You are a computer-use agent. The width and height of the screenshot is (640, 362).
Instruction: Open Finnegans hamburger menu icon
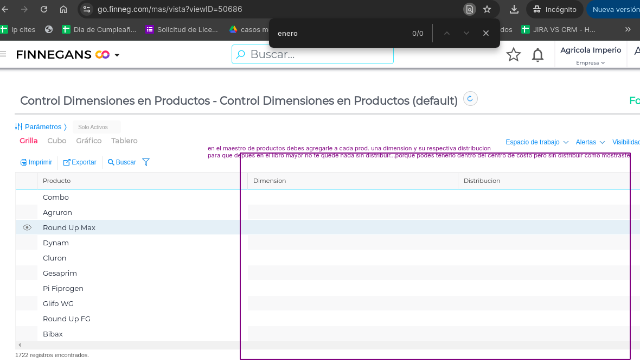point(3,54)
